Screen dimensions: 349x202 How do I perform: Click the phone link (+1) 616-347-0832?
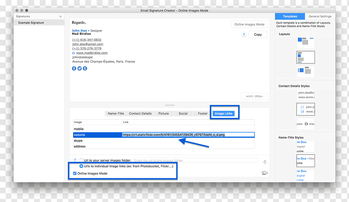[87, 40]
